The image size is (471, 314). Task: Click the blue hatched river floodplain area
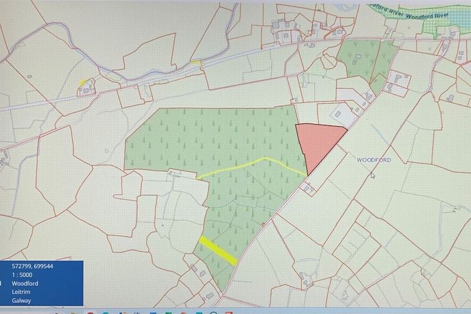(x=445, y=26)
